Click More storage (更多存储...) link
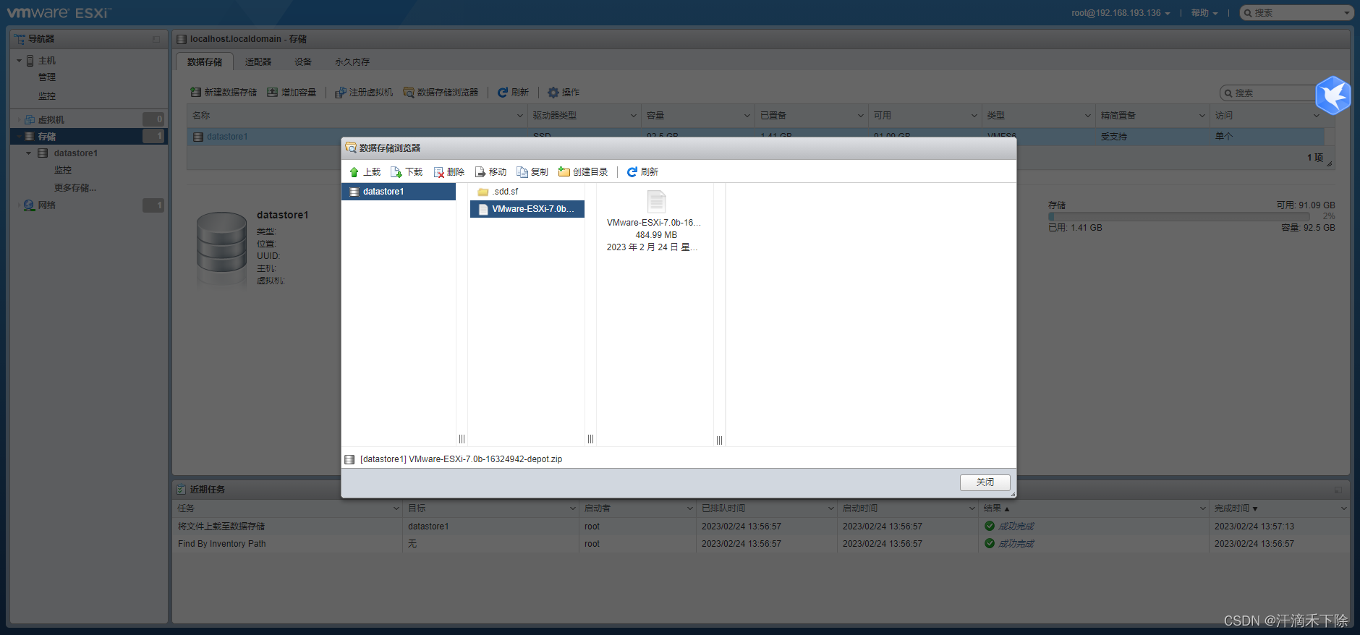The image size is (1360, 635). (x=75, y=188)
